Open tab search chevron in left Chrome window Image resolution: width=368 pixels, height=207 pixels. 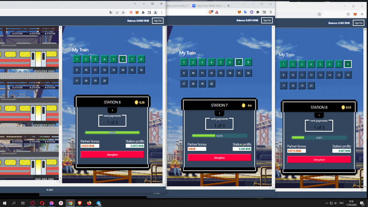(x=135, y=4)
